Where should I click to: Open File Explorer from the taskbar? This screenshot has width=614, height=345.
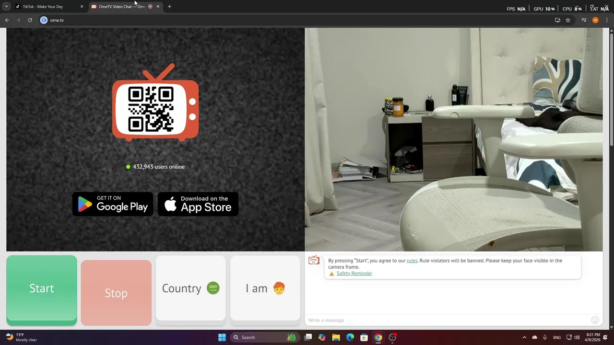[x=336, y=337]
